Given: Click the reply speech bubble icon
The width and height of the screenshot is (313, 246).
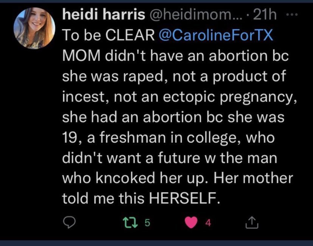Looking at the screenshot, I should [69, 223].
